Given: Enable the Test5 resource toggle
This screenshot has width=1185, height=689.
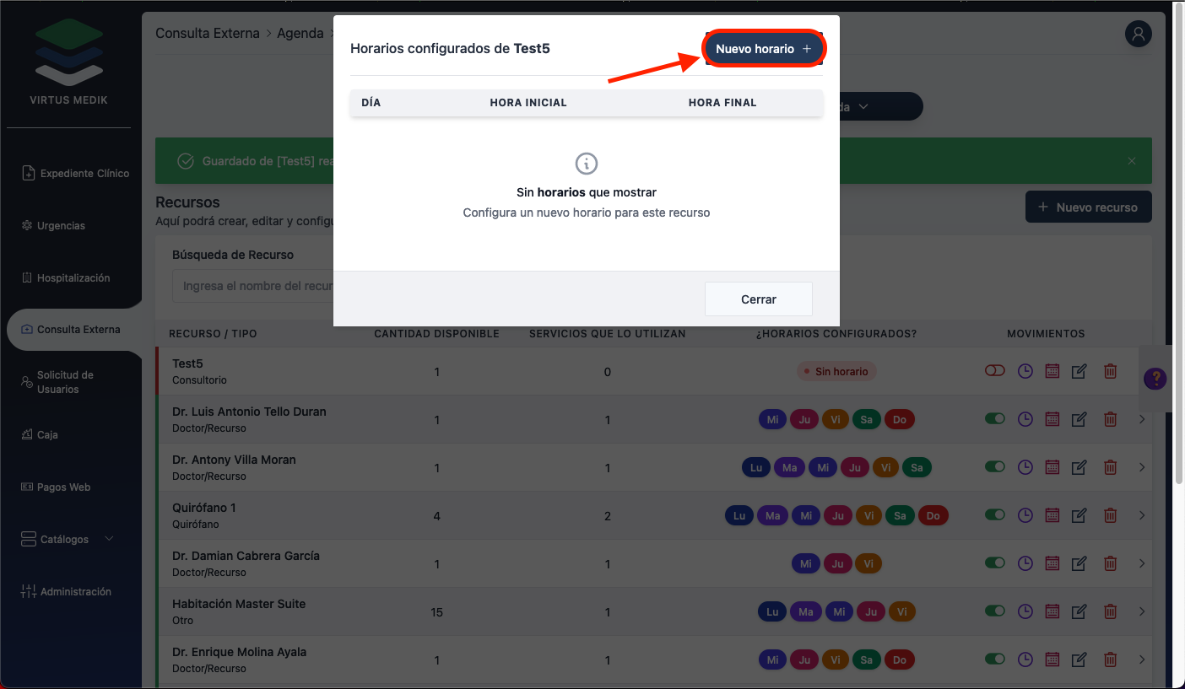Looking at the screenshot, I should click(995, 370).
